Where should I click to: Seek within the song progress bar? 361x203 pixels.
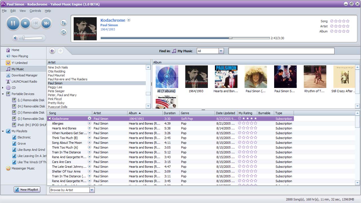(185, 38)
